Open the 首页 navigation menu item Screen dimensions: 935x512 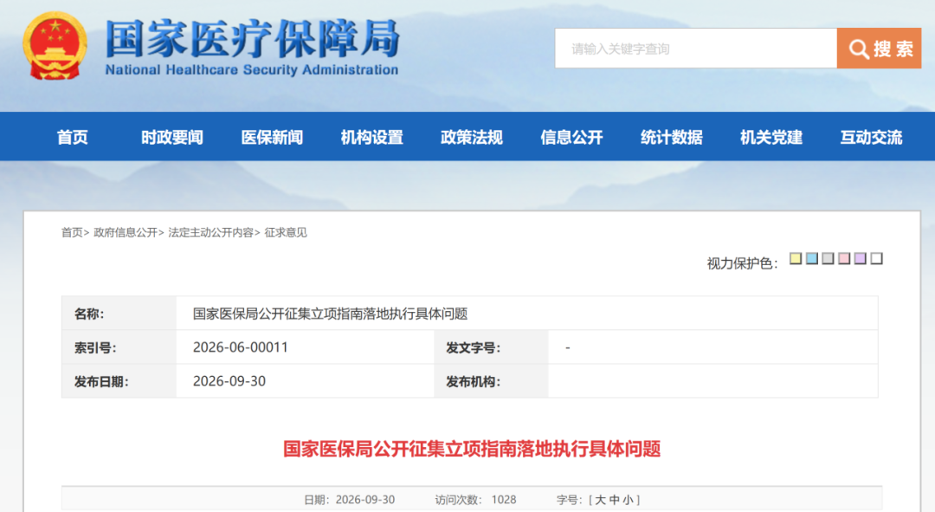(x=72, y=137)
